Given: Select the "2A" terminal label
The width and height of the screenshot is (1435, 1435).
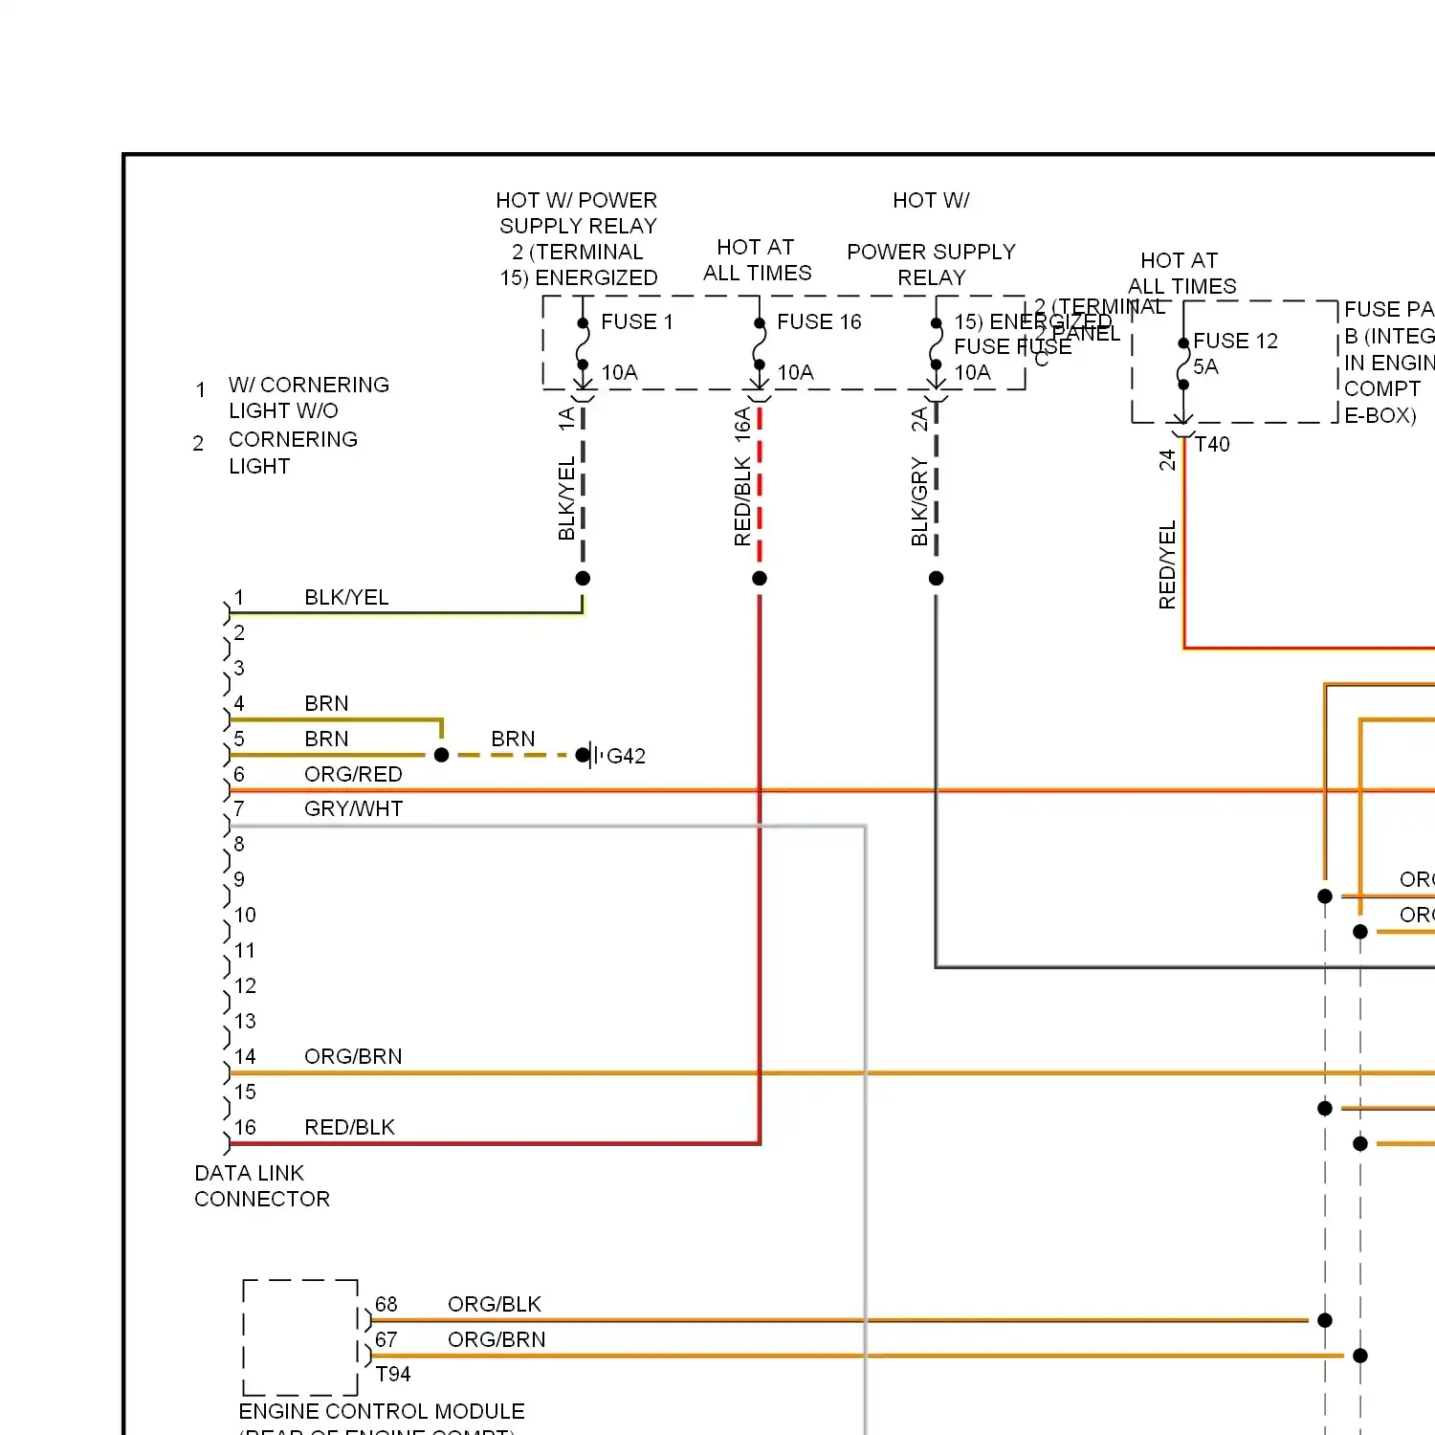Looking at the screenshot, I should pos(920,419).
